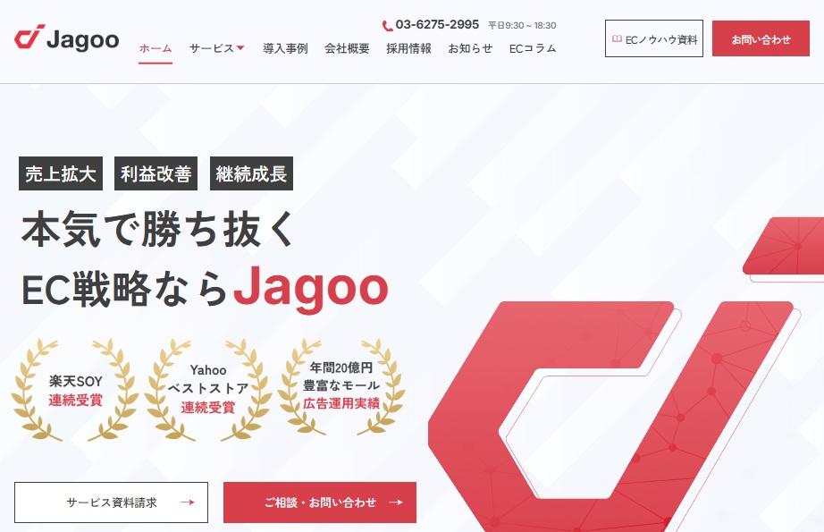Viewport: 824px width, 532px height.
Task: Click the red phone icon beside number
Action: tap(387, 26)
